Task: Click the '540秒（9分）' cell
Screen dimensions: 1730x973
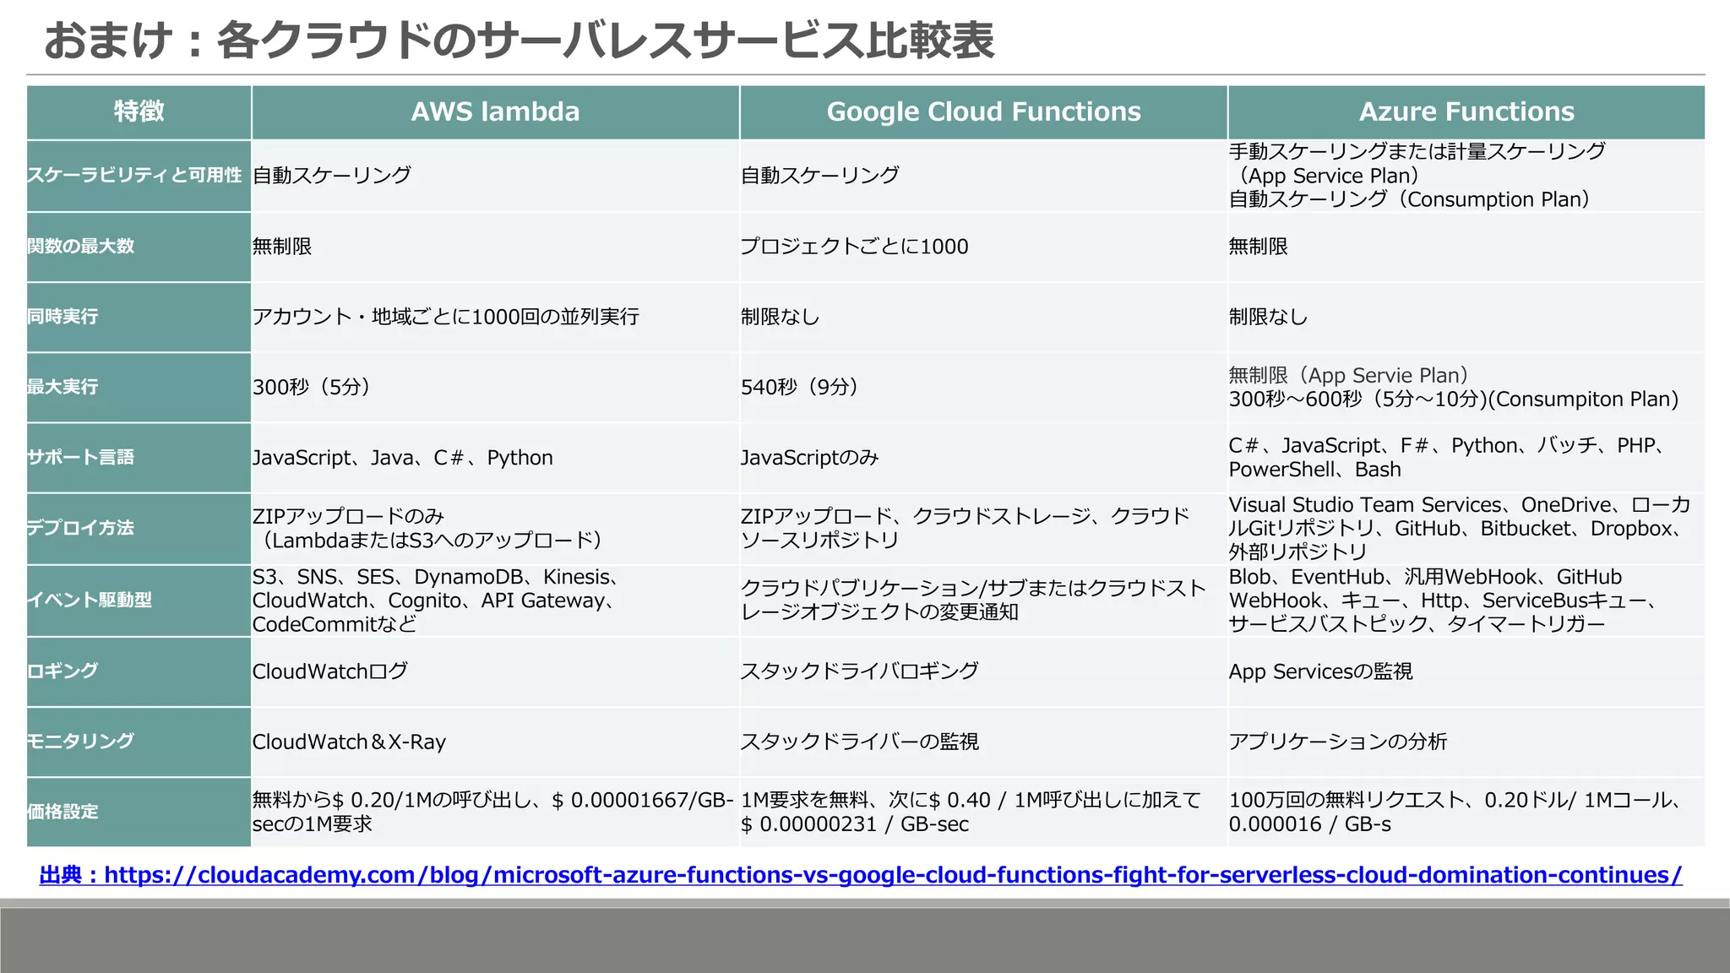Action: (x=983, y=387)
